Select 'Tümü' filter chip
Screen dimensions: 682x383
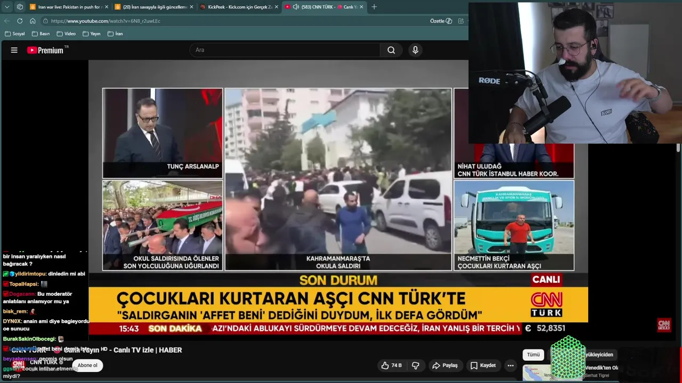point(533,355)
